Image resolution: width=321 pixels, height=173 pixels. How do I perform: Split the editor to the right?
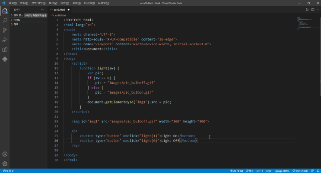(312, 9)
